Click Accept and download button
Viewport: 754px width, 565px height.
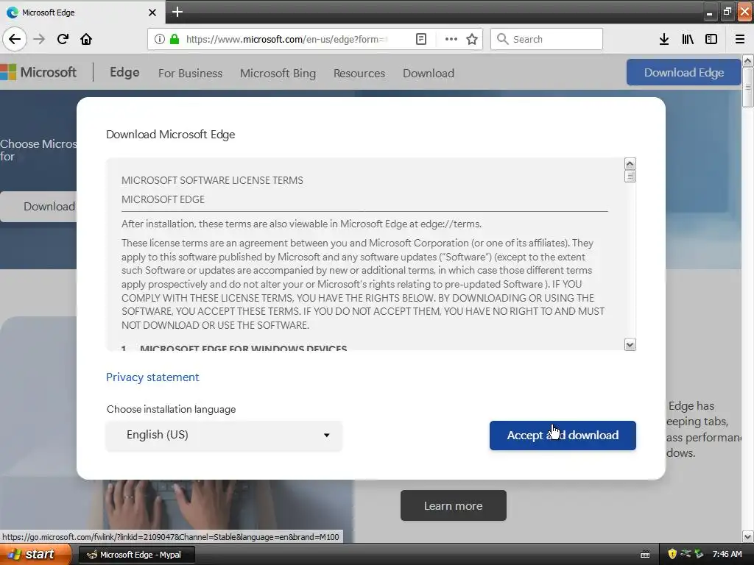(x=563, y=436)
